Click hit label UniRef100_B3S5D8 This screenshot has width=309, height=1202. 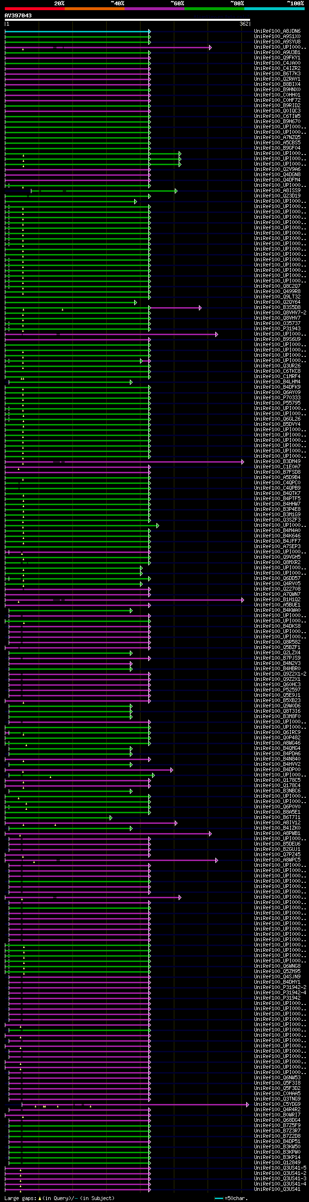click(277, 308)
